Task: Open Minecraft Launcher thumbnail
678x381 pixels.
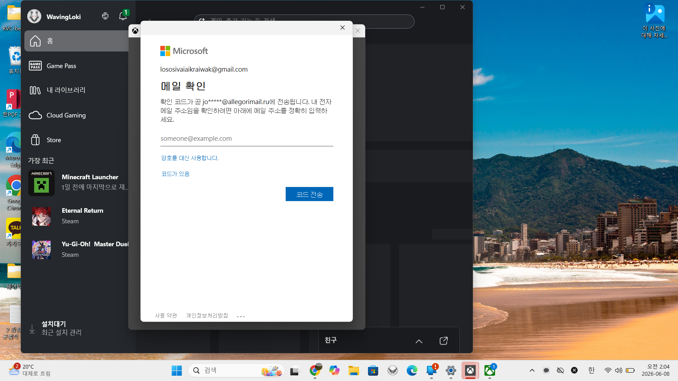Action: click(41, 183)
